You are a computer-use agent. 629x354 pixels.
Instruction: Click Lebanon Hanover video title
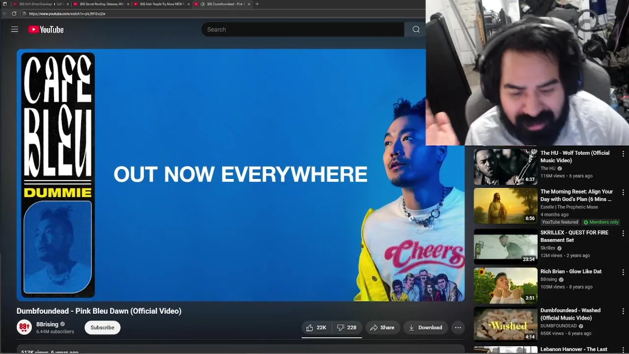coord(574,350)
